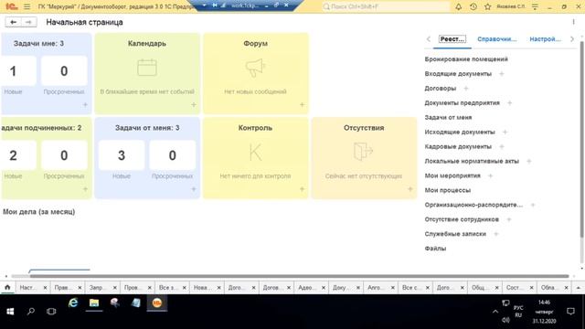Click the search field Поиск Ctrl+Shift+F
Image resolution: width=585 pixels, height=329 pixels.
(x=386, y=6)
